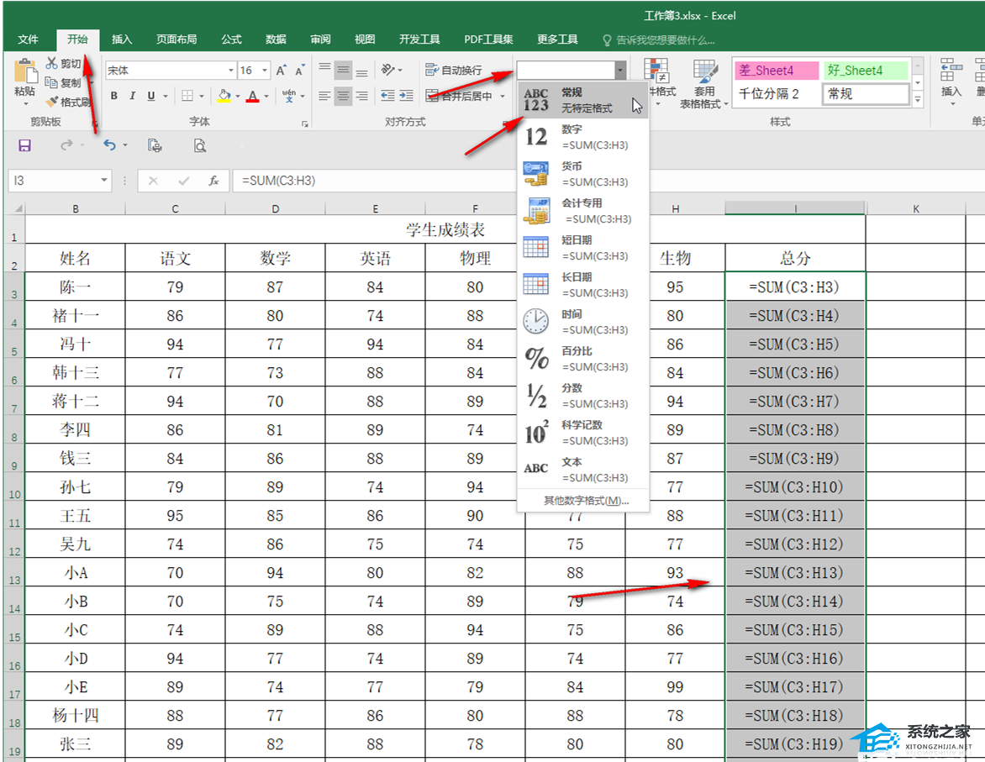The image size is (985, 762).
Task: Click the Undo arrow icon
Action: pos(109,145)
